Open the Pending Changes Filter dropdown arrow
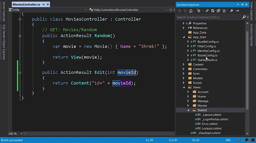Image resolution: width=256 pixels, height=143 pixels. [203, 11]
